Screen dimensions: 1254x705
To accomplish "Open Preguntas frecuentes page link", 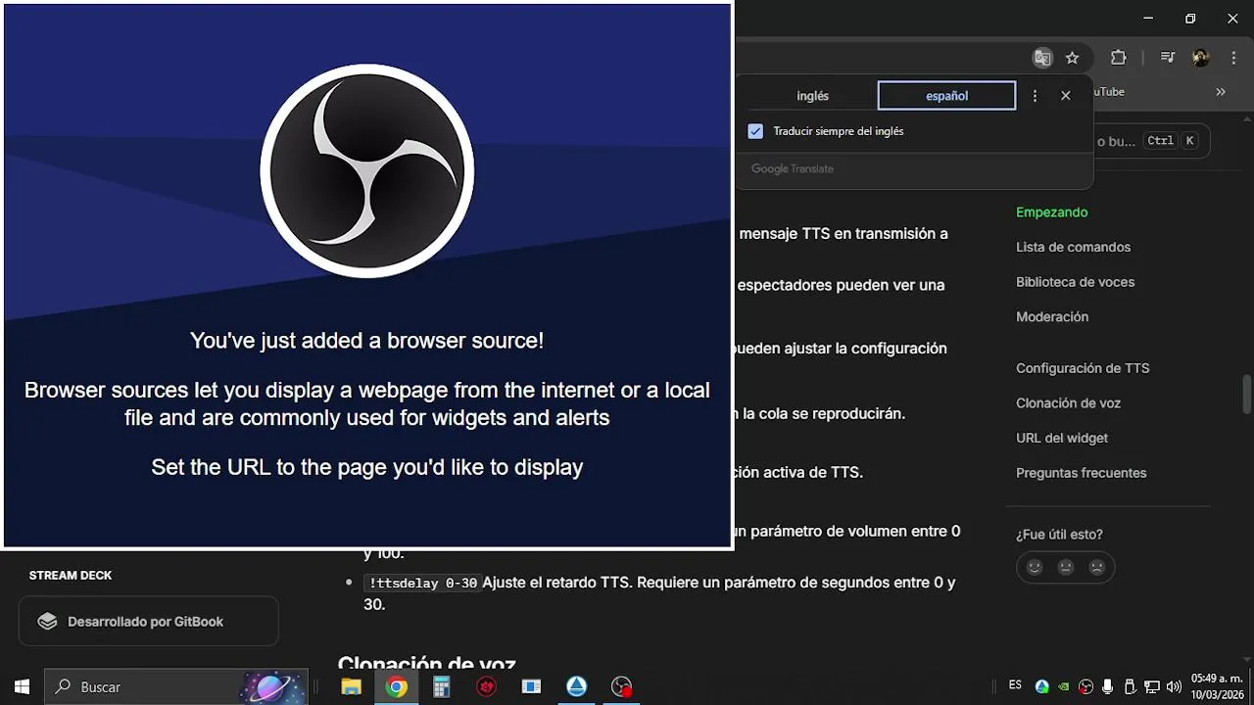I will tap(1081, 473).
